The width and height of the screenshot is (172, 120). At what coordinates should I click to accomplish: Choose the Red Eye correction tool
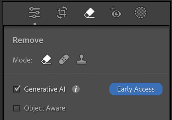point(116,12)
